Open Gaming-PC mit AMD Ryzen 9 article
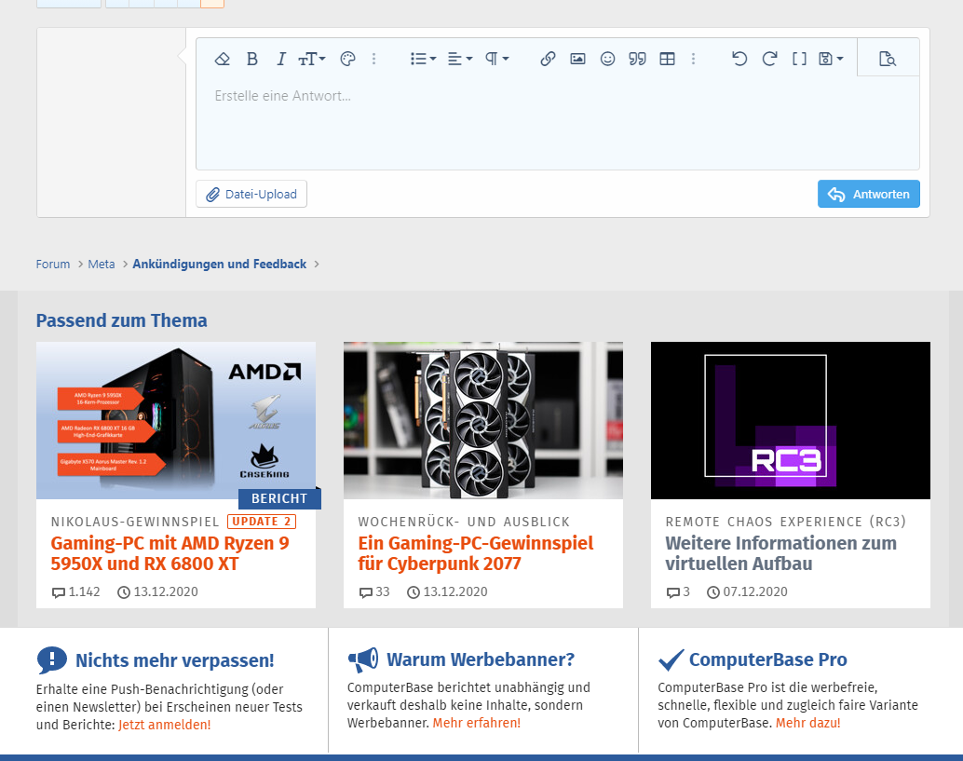Screen dimensions: 963x761 pyautogui.click(x=170, y=553)
